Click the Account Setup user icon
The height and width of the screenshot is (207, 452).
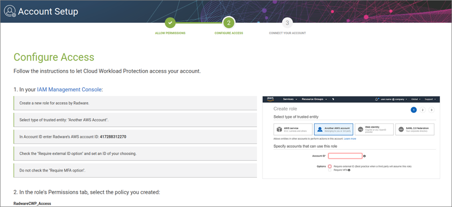(10, 12)
